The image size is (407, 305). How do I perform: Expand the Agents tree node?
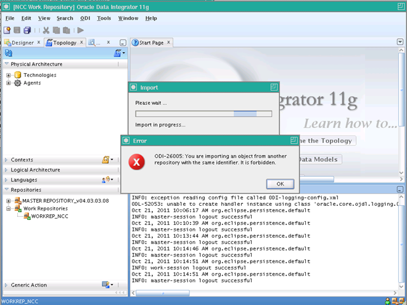pos(8,83)
